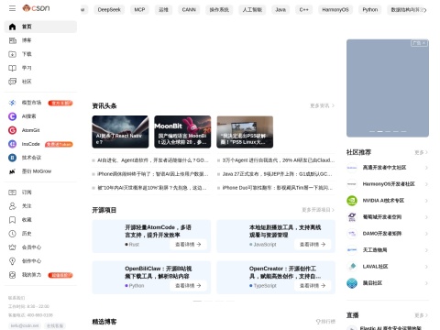Open the LAVAL社区 community logo

[352, 267]
